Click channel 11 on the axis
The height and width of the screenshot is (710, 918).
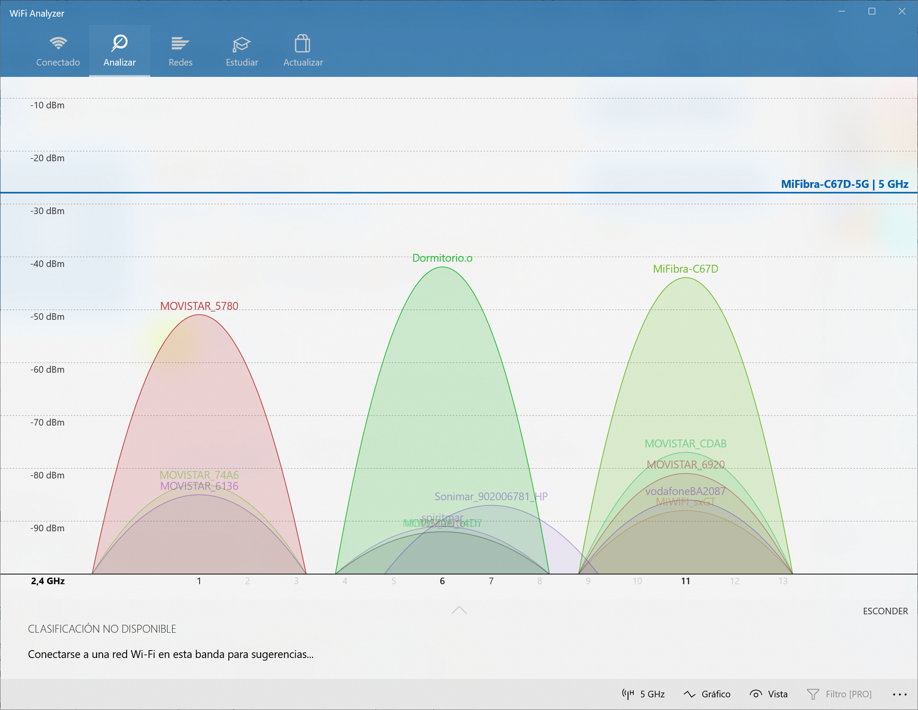click(x=685, y=581)
